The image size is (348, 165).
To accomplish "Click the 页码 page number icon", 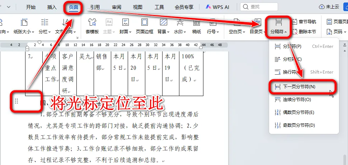I will 329,31.
